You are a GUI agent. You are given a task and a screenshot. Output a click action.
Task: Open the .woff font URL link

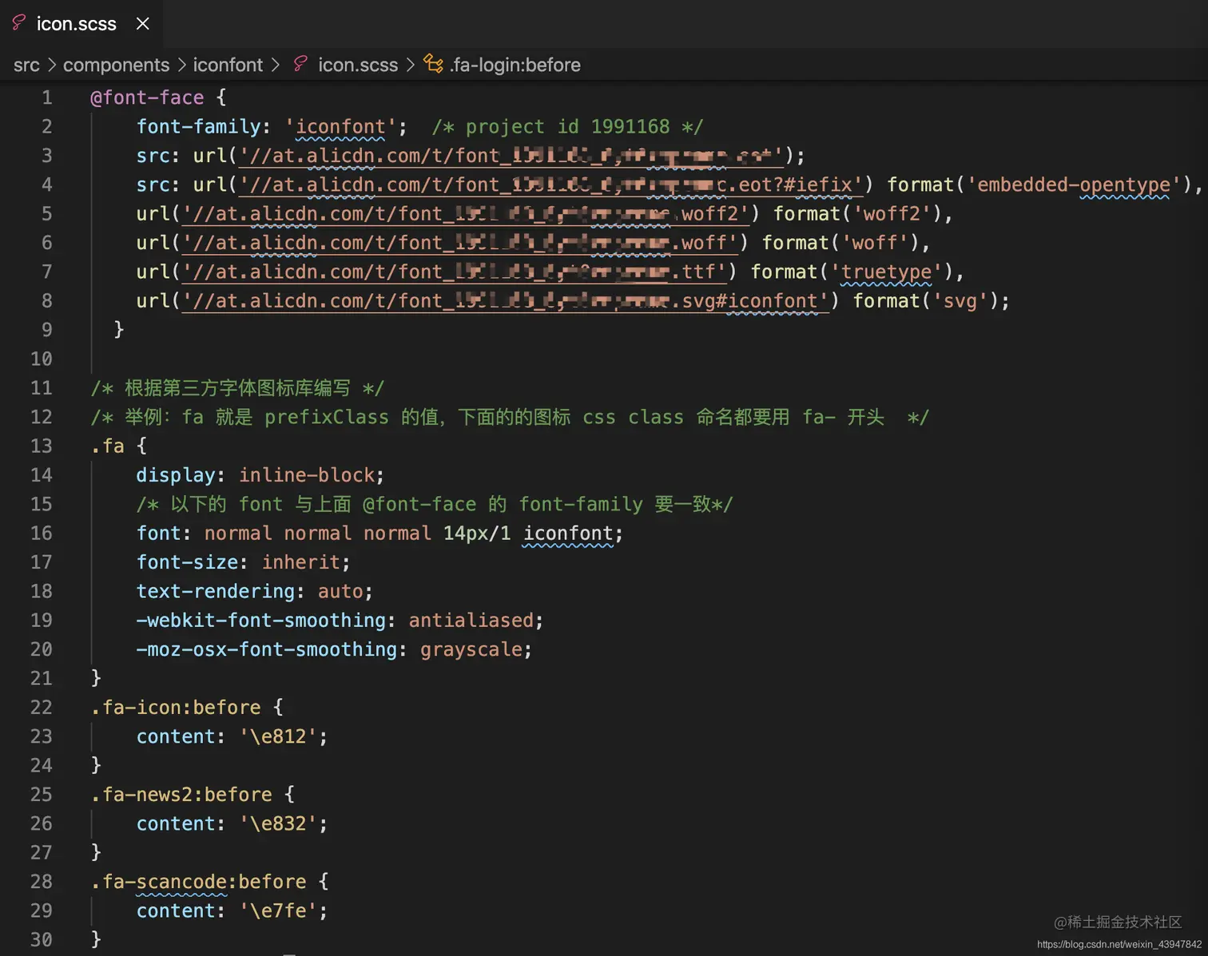[460, 243]
